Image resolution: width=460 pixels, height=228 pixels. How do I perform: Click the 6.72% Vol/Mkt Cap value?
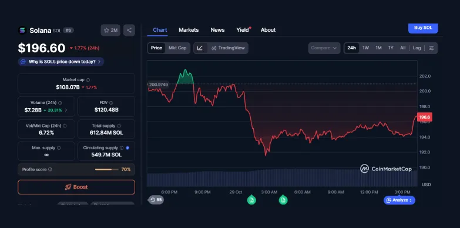coord(46,133)
